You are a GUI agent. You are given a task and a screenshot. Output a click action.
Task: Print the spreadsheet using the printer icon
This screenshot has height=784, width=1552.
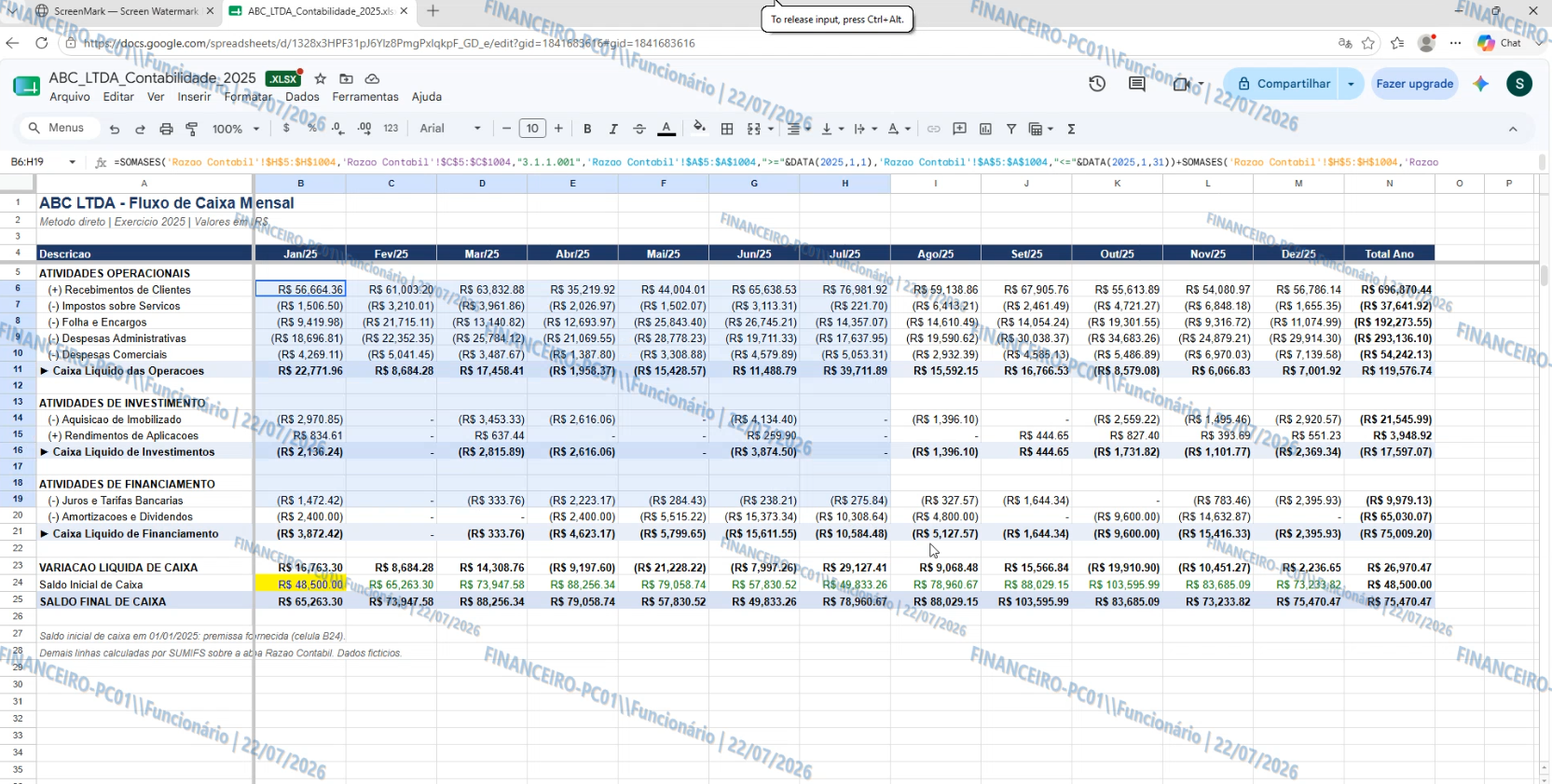166,129
